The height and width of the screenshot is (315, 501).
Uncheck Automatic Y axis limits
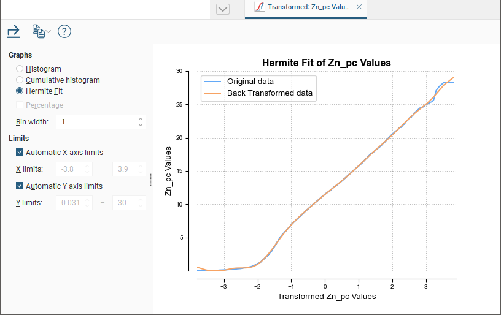point(20,186)
